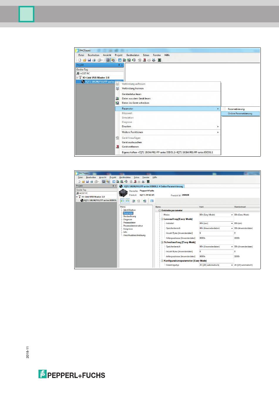Image resolution: width=279 pixels, height=395 pixels.
Task: Select Gerät austauschen in context menu
Action: click(168, 142)
